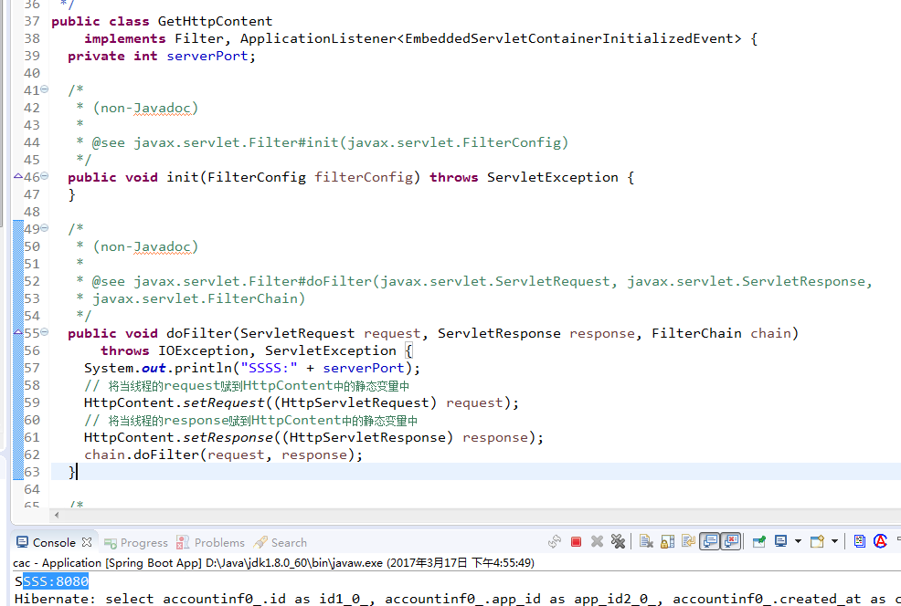Click the Hibernate select output line in console
This screenshot has height=606, width=901.
click(458, 599)
